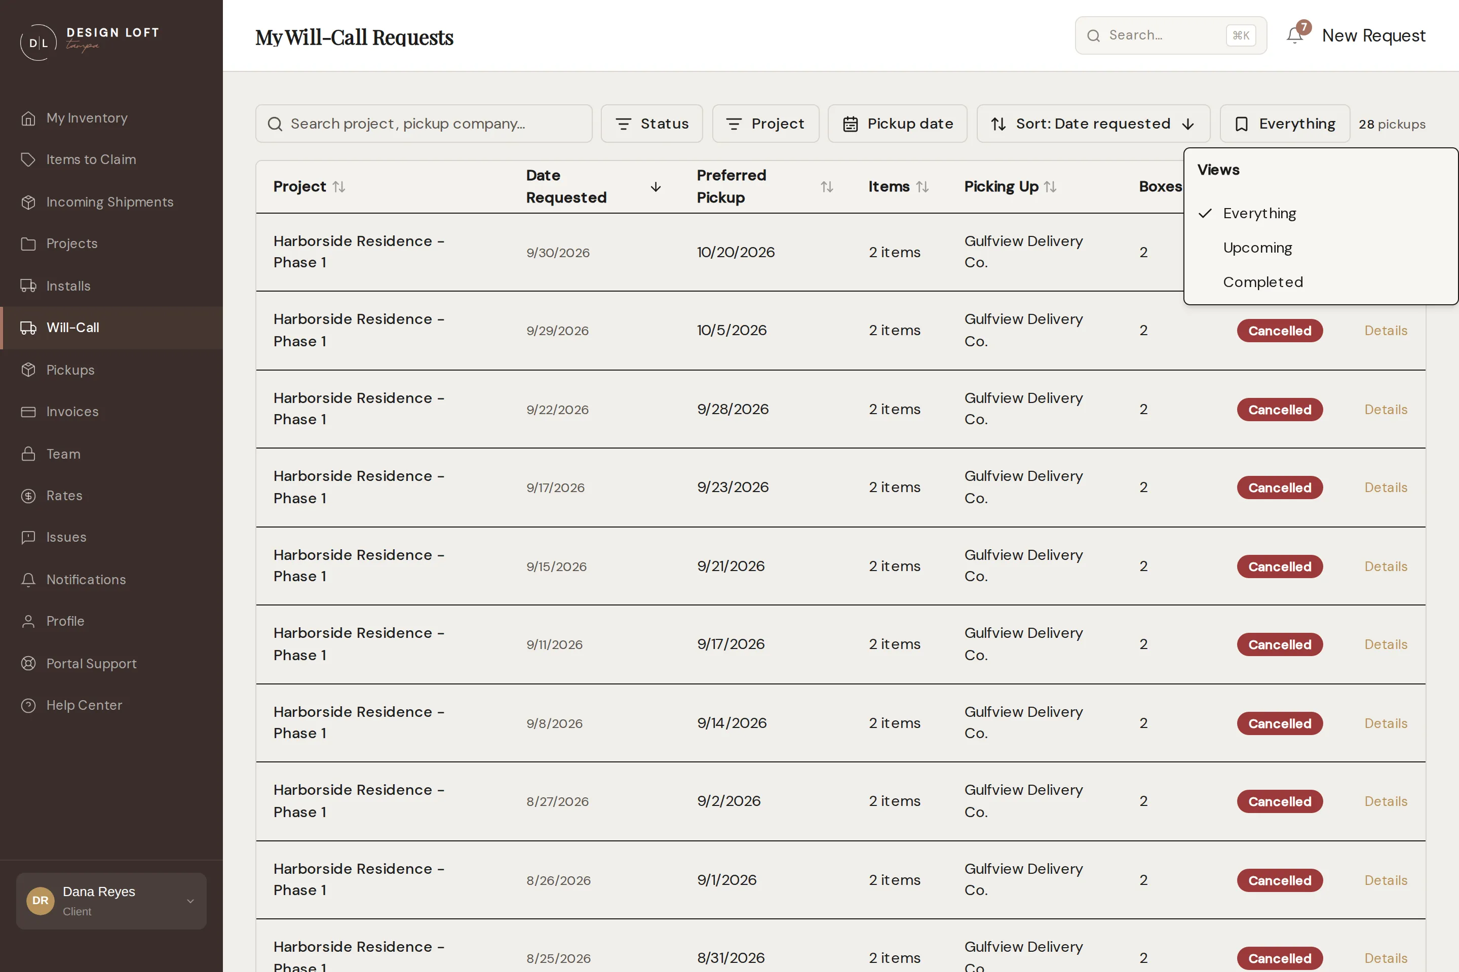
Task: Collapse the Everything views dropdown
Action: pyautogui.click(x=1285, y=124)
